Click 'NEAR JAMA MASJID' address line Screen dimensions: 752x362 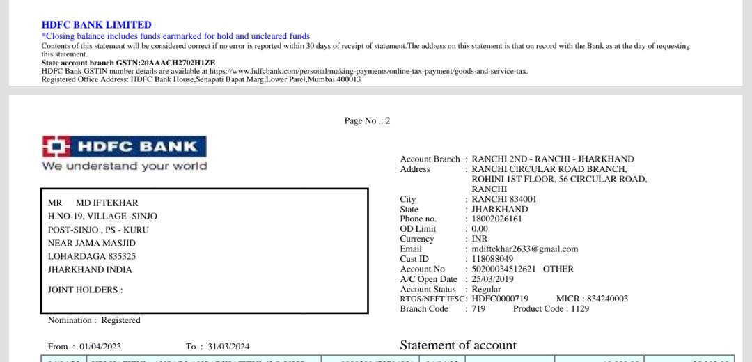92,243
